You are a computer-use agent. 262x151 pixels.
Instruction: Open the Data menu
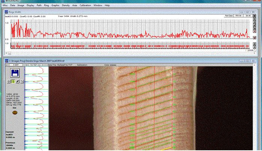[12, 5]
